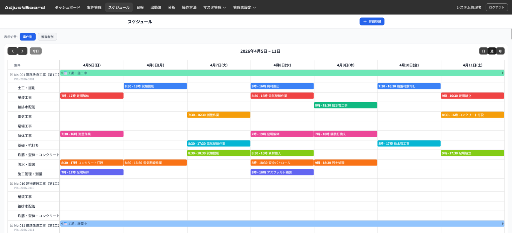This screenshot has width=512, height=233.
Task: Collapse the No.011 道路改良工事 project row
Action: [x=11, y=225]
